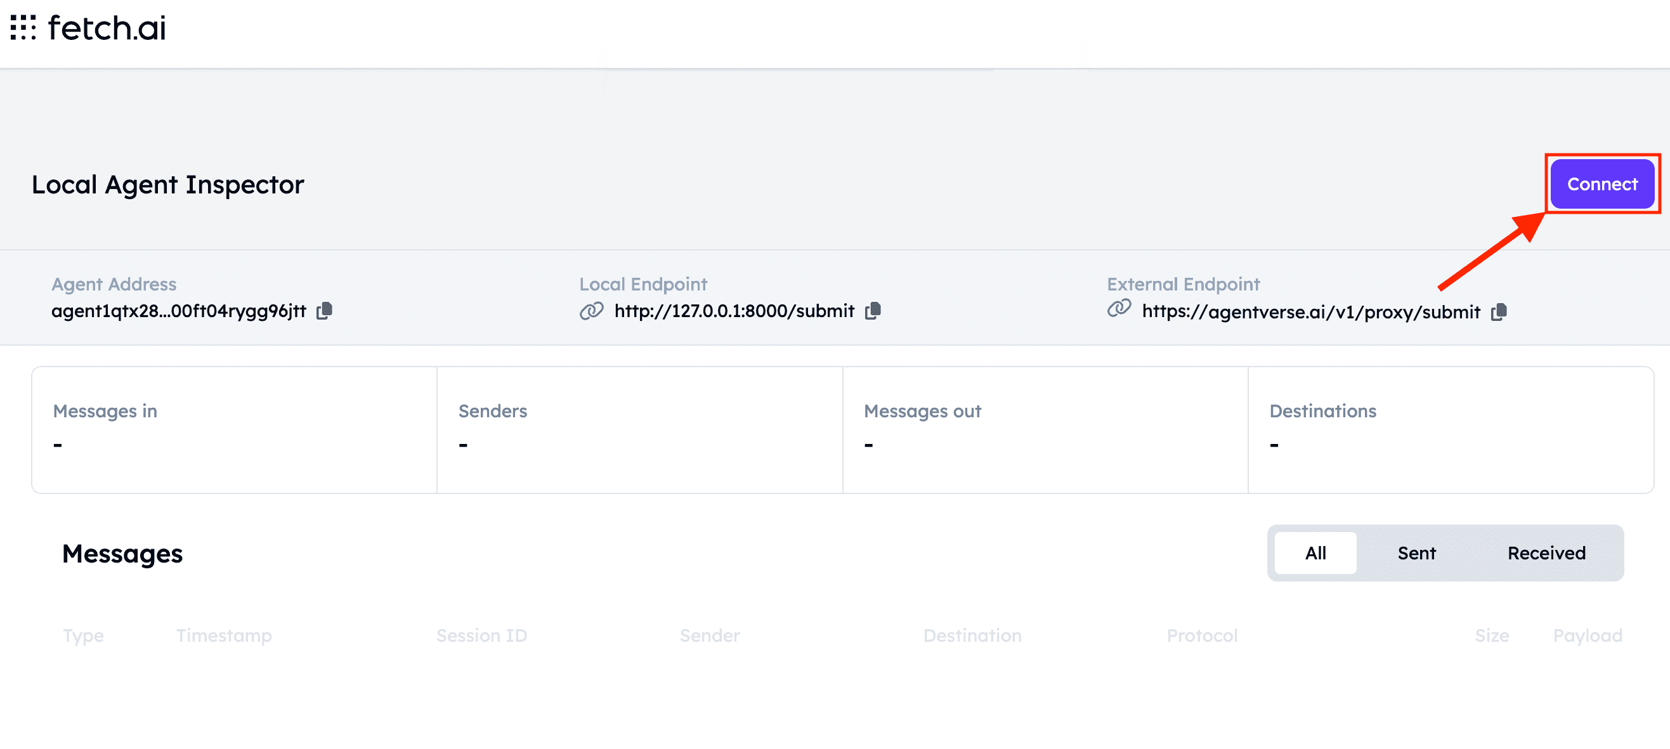
Task: Click the Sender column header
Action: click(x=709, y=635)
